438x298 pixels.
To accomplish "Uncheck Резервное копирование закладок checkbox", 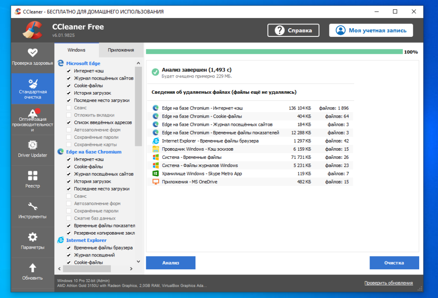I will pyautogui.click(x=69, y=233).
